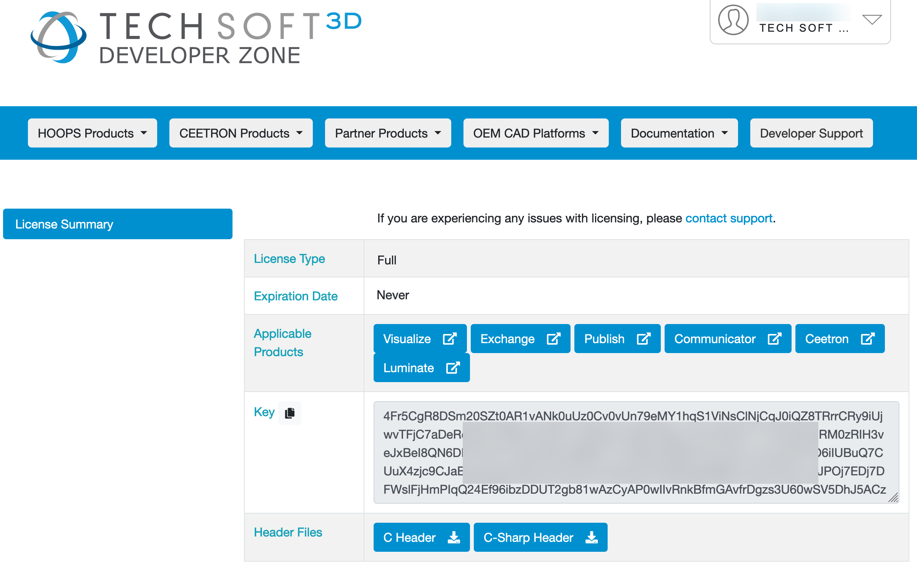The image size is (917, 564).
Task: Open the Ceetron product button
Action: pyautogui.click(x=840, y=339)
